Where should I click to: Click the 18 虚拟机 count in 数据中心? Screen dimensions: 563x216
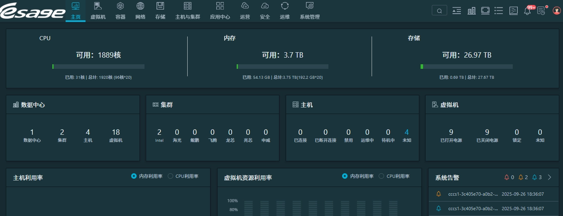[116, 132]
